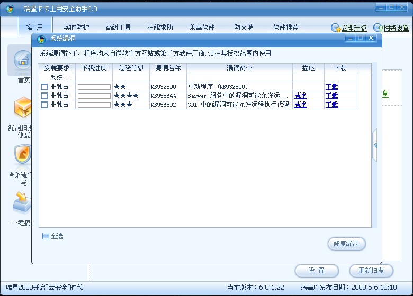
Task: Click the main window Rising logo icon
Action: [x=10, y=8]
